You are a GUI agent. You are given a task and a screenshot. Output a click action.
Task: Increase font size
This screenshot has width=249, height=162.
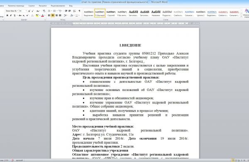(x=29, y=11)
